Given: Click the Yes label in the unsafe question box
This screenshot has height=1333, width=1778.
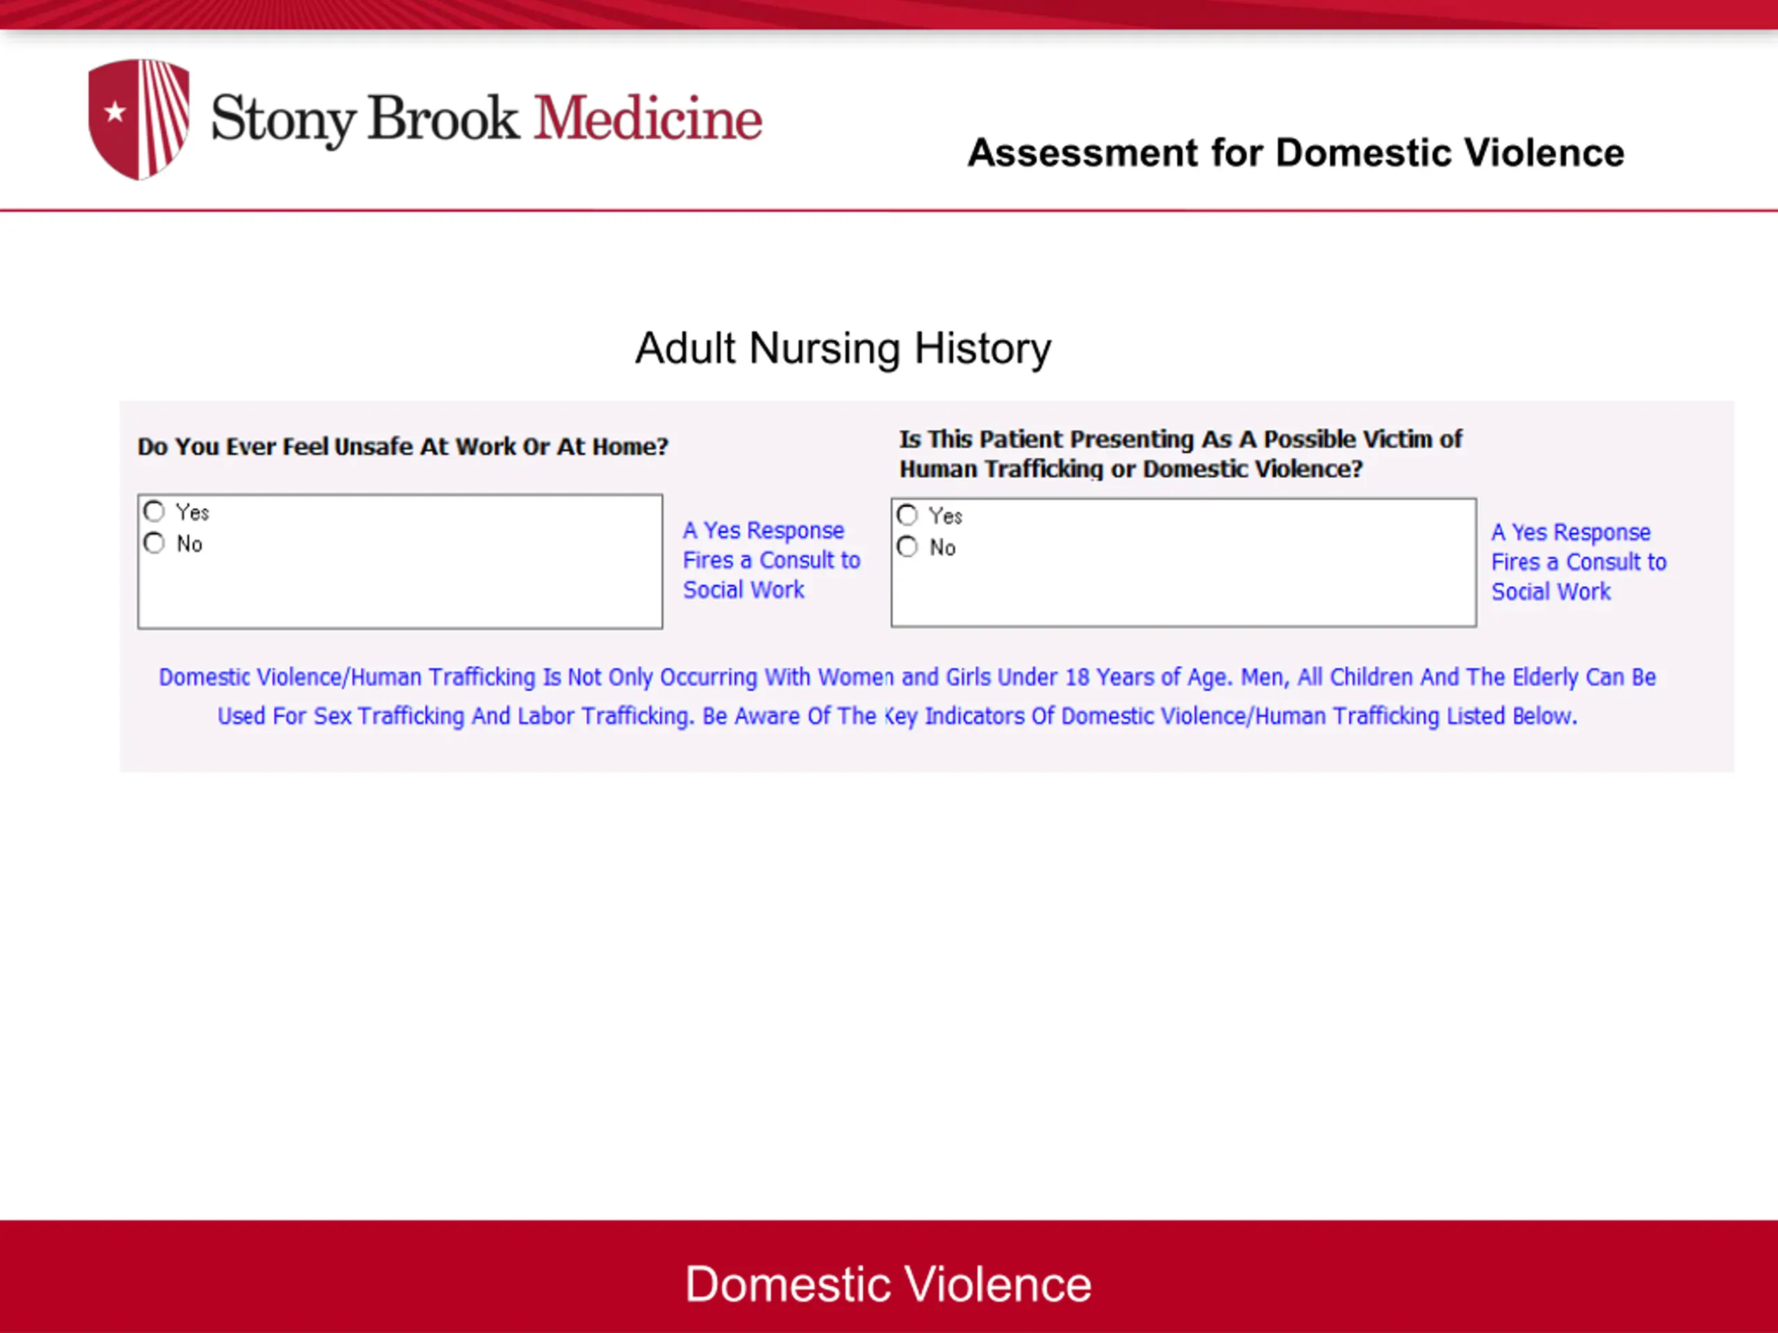Looking at the screenshot, I should (x=192, y=512).
